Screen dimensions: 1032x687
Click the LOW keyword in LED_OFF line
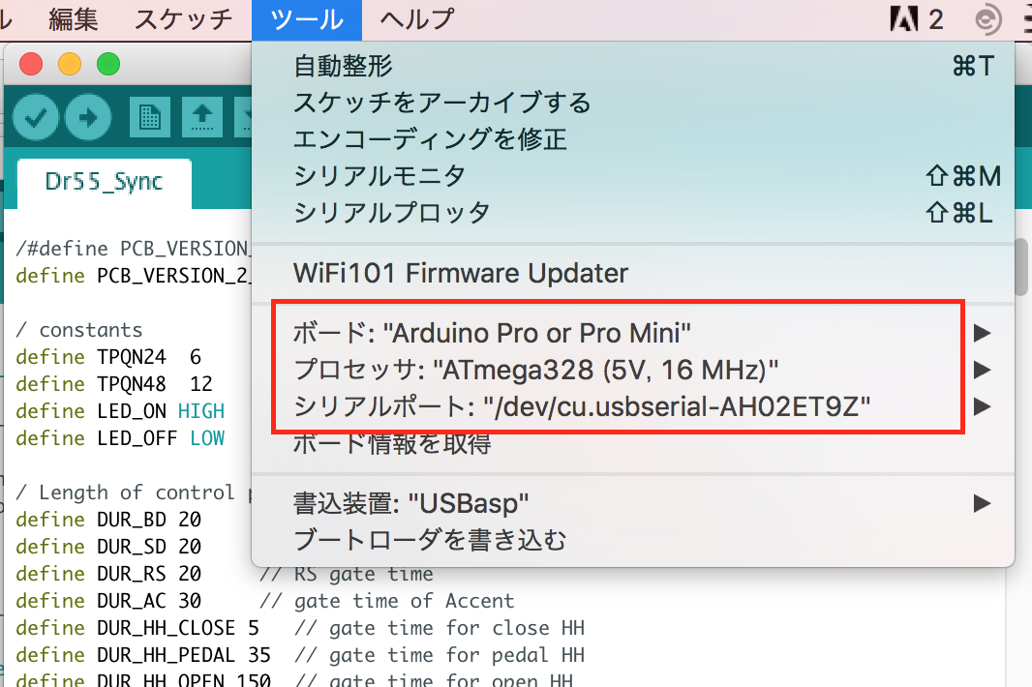[x=207, y=438]
